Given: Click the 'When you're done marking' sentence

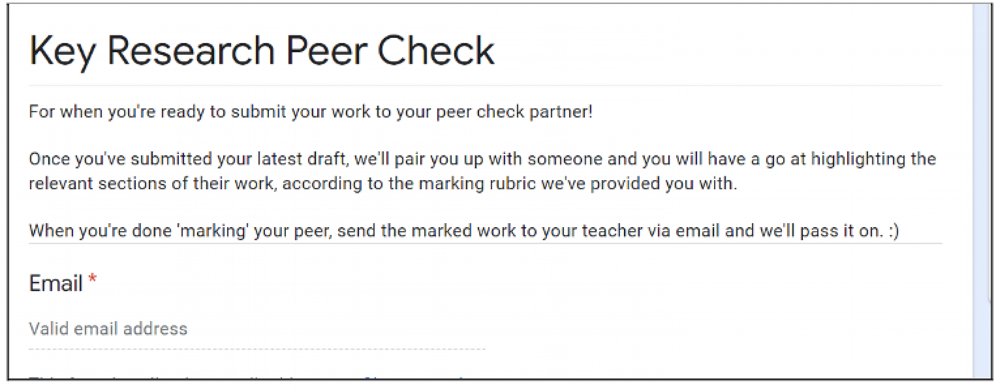Looking at the screenshot, I should point(463,231).
